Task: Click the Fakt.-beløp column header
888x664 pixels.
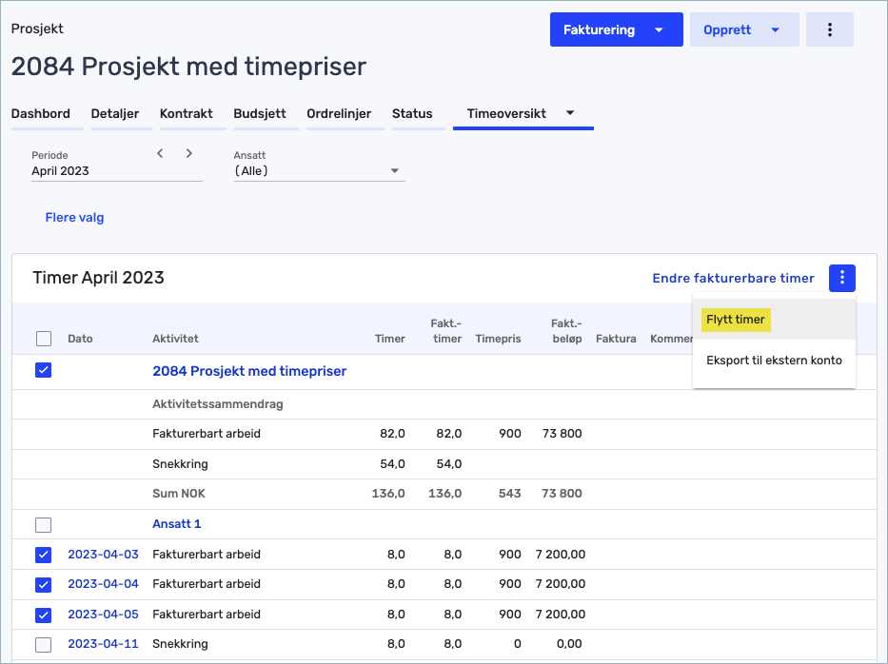Action: click(567, 331)
